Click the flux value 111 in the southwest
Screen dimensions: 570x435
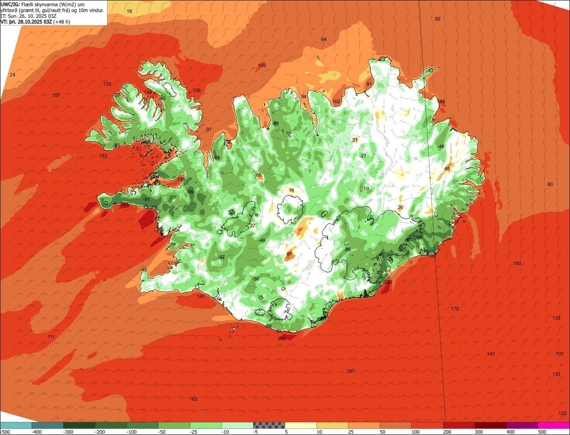(x=51, y=337)
